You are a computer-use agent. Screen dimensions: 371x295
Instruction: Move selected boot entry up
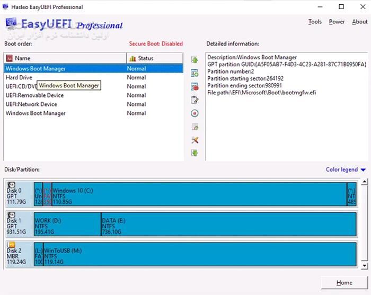pyautogui.click(x=195, y=59)
